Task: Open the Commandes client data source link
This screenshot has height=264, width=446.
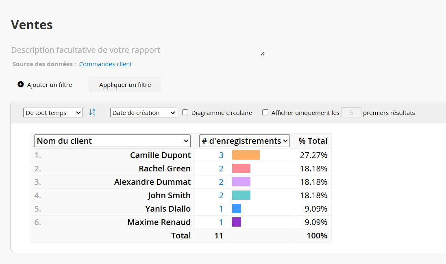Action: tap(106, 64)
